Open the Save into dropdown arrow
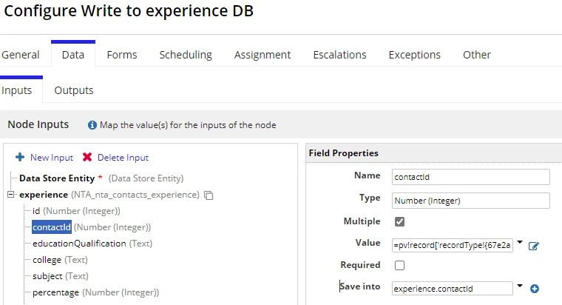 tap(520, 286)
